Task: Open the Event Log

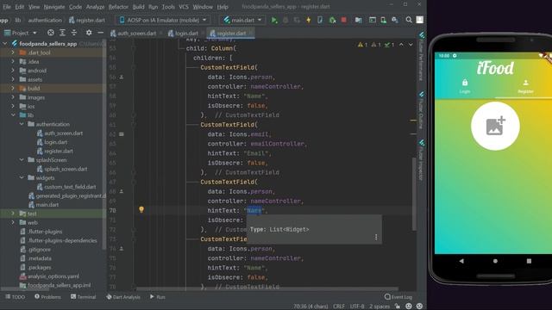Action: pyautogui.click(x=398, y=297)
